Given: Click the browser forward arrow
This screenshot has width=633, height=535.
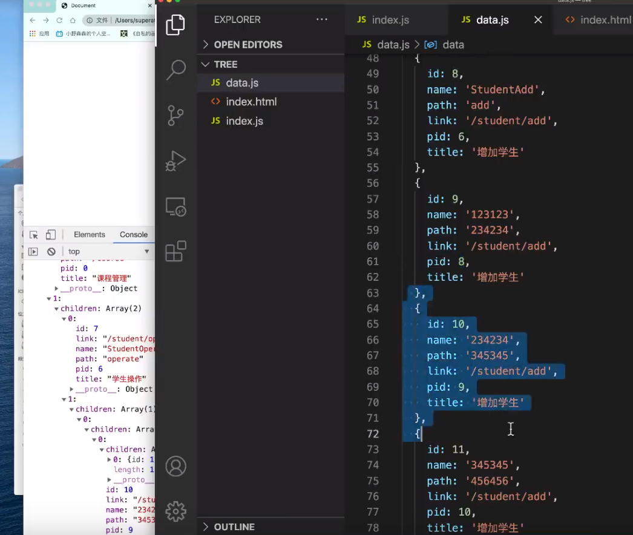Looking at the screenshot, I should (46, 20).
